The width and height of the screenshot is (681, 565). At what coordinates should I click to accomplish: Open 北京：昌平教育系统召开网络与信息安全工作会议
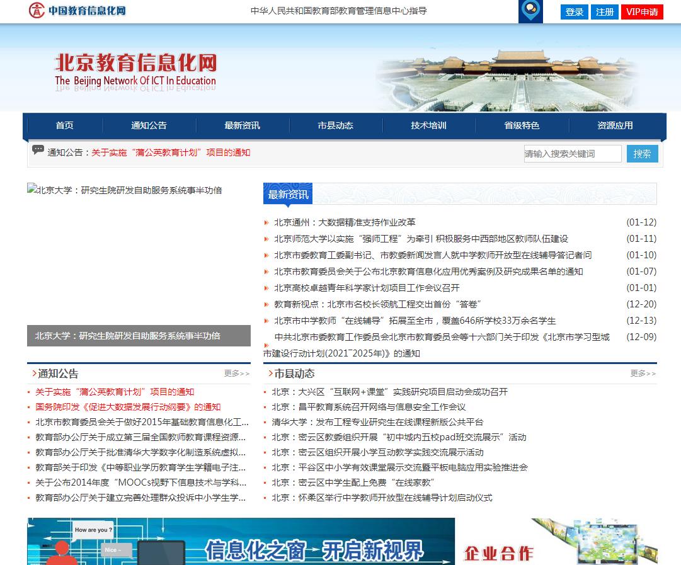369,407
